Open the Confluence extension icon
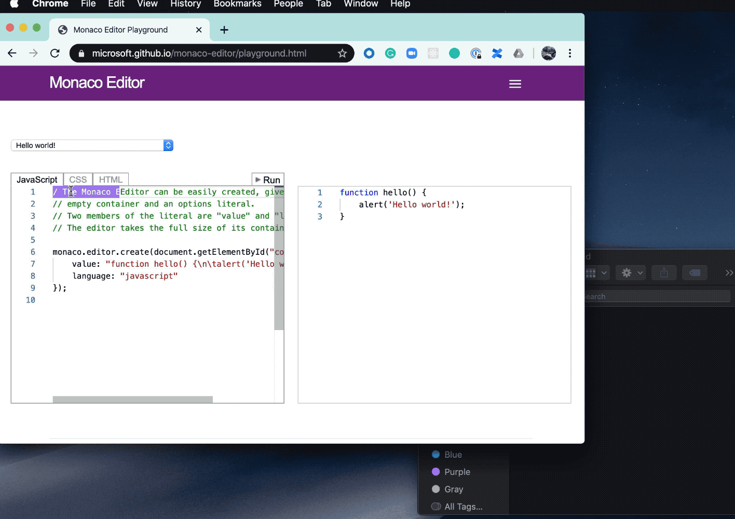The height and width of the screenshot is (519, 735). coord(497,53)
